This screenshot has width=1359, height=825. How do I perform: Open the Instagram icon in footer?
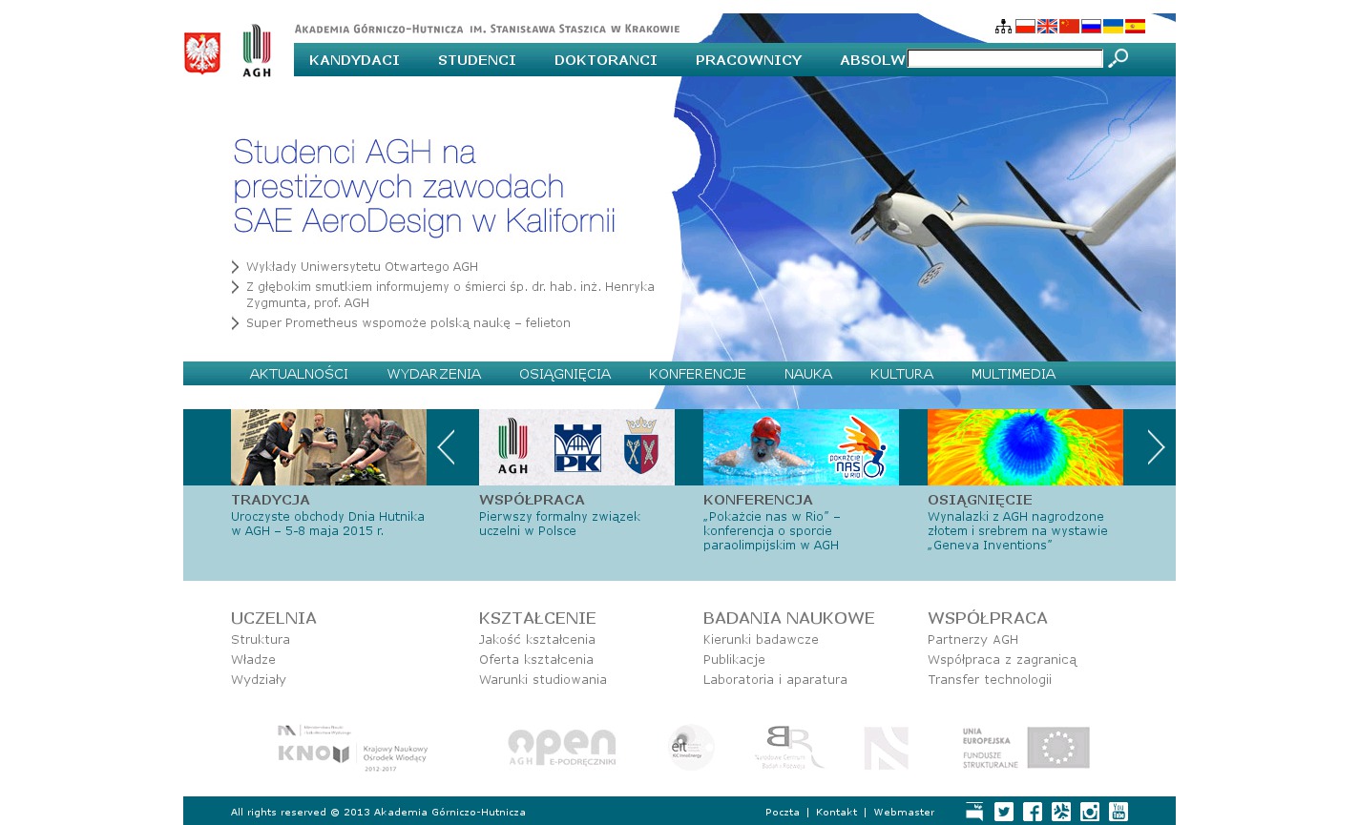click(1090, 812)
